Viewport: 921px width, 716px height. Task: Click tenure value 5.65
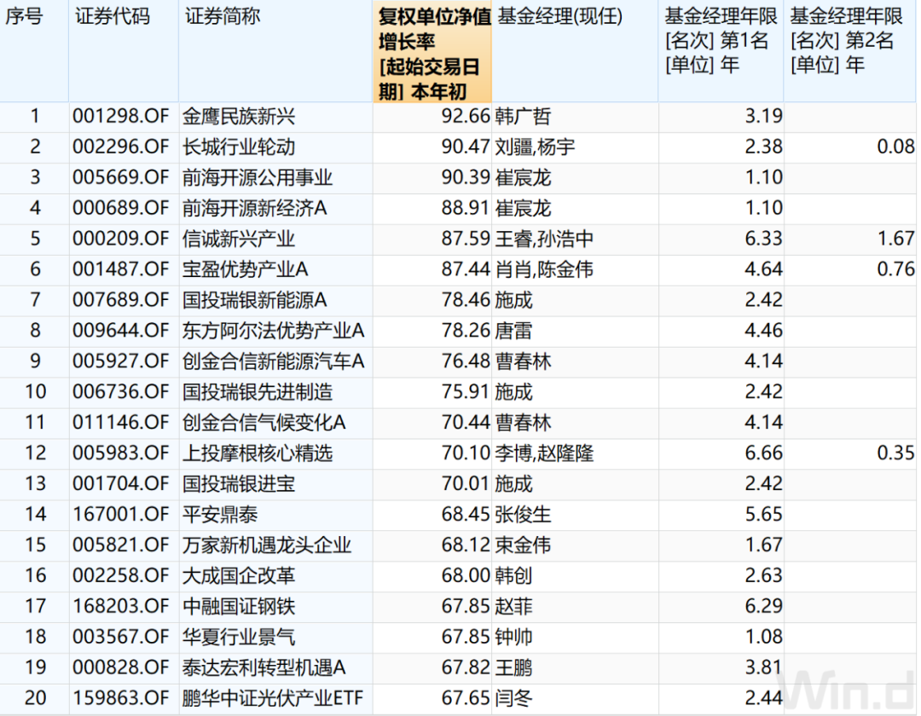[x=763, y=514]
